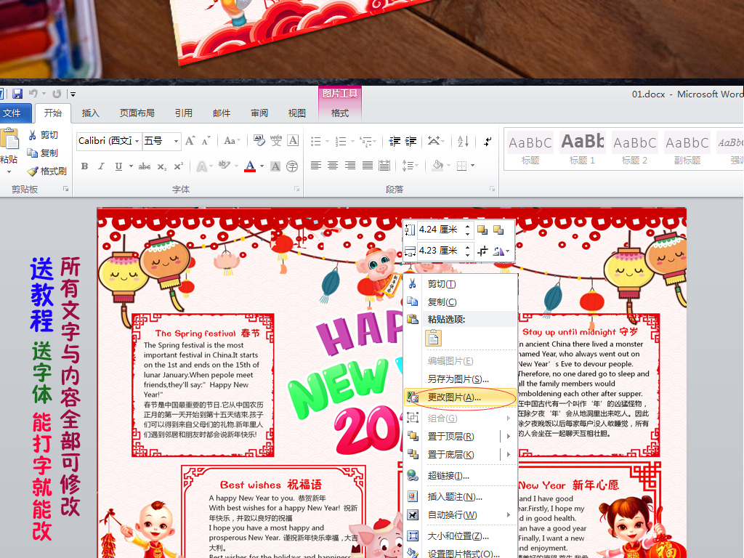The height and width of the screenshot is (558, 744).
Task: Toggle underline formatting
Action: [x=118, y=166]
